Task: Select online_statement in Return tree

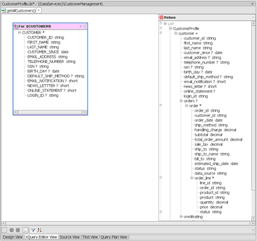Action: coord(200,91)
